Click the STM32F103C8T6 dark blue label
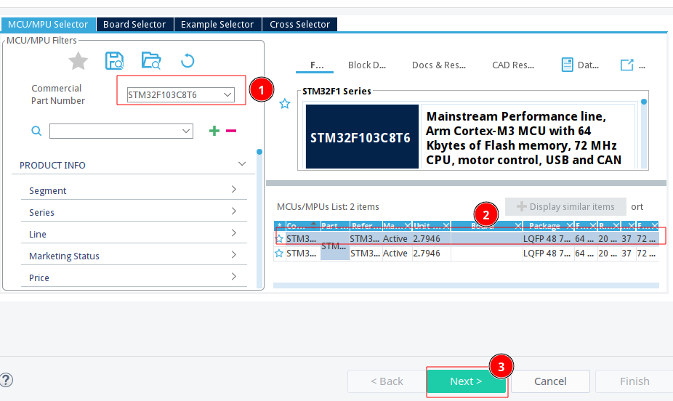Viewport: 673px width, 401px height. 362,137
